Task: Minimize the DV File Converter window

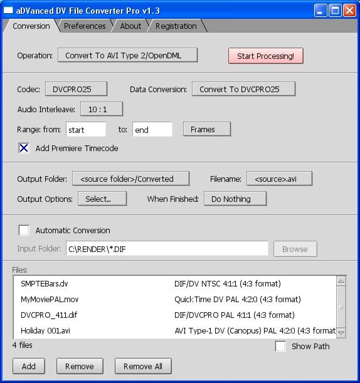Action: [320, 11]
